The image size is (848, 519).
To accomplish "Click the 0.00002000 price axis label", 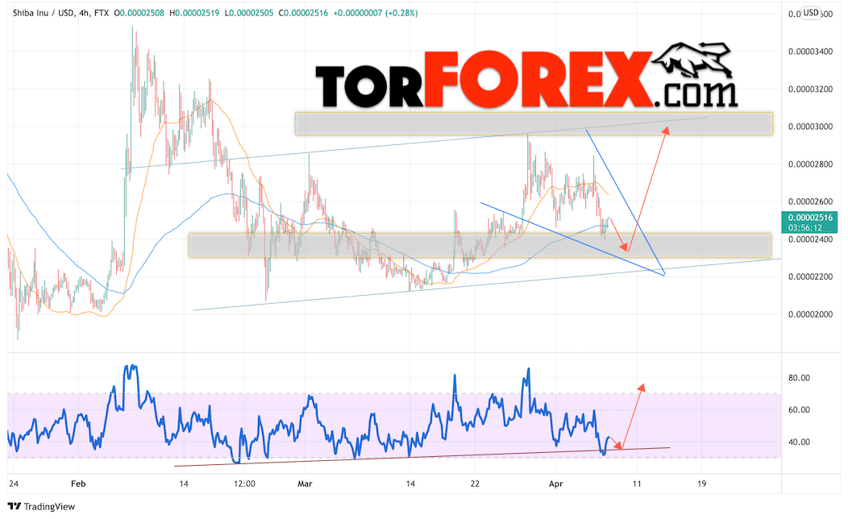I will 810,314.
